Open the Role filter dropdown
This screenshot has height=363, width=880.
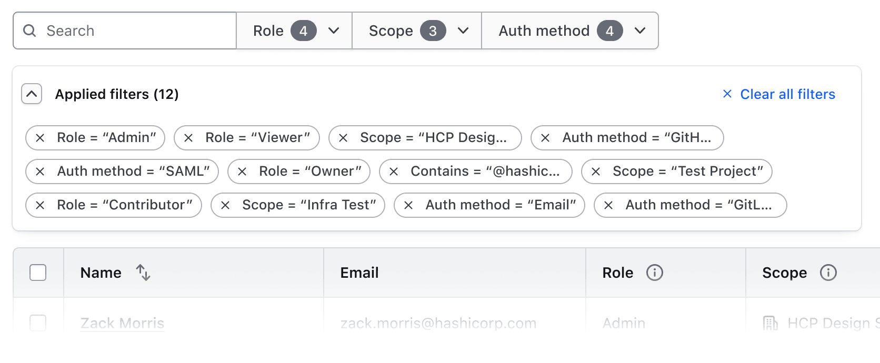click(294, 31)
